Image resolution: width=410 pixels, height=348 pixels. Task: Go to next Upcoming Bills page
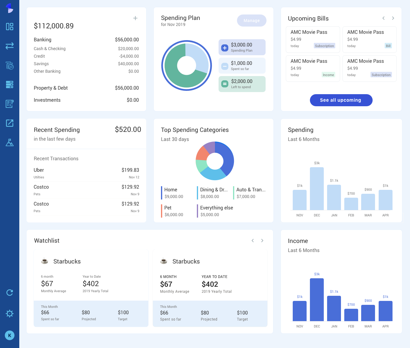[x=393, y=18]
